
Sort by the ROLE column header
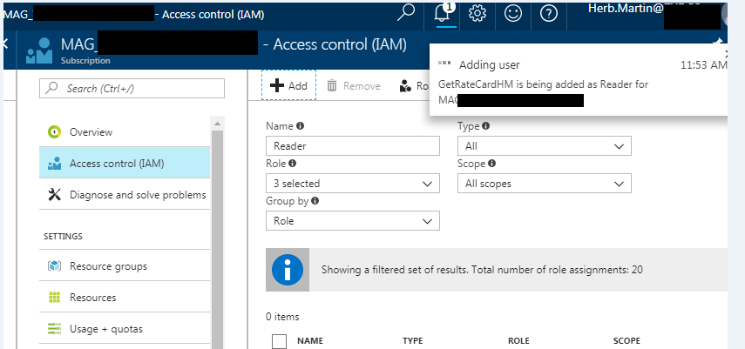518,341
